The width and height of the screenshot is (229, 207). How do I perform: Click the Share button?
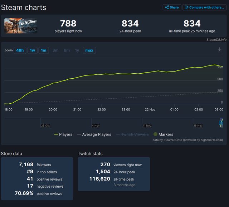pos(172,7)
